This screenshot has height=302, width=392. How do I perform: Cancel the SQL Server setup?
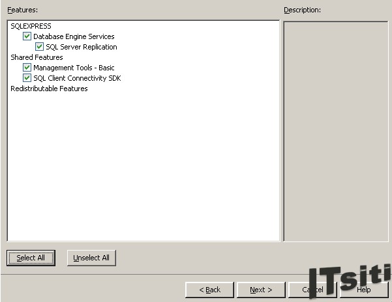point(312,290)
